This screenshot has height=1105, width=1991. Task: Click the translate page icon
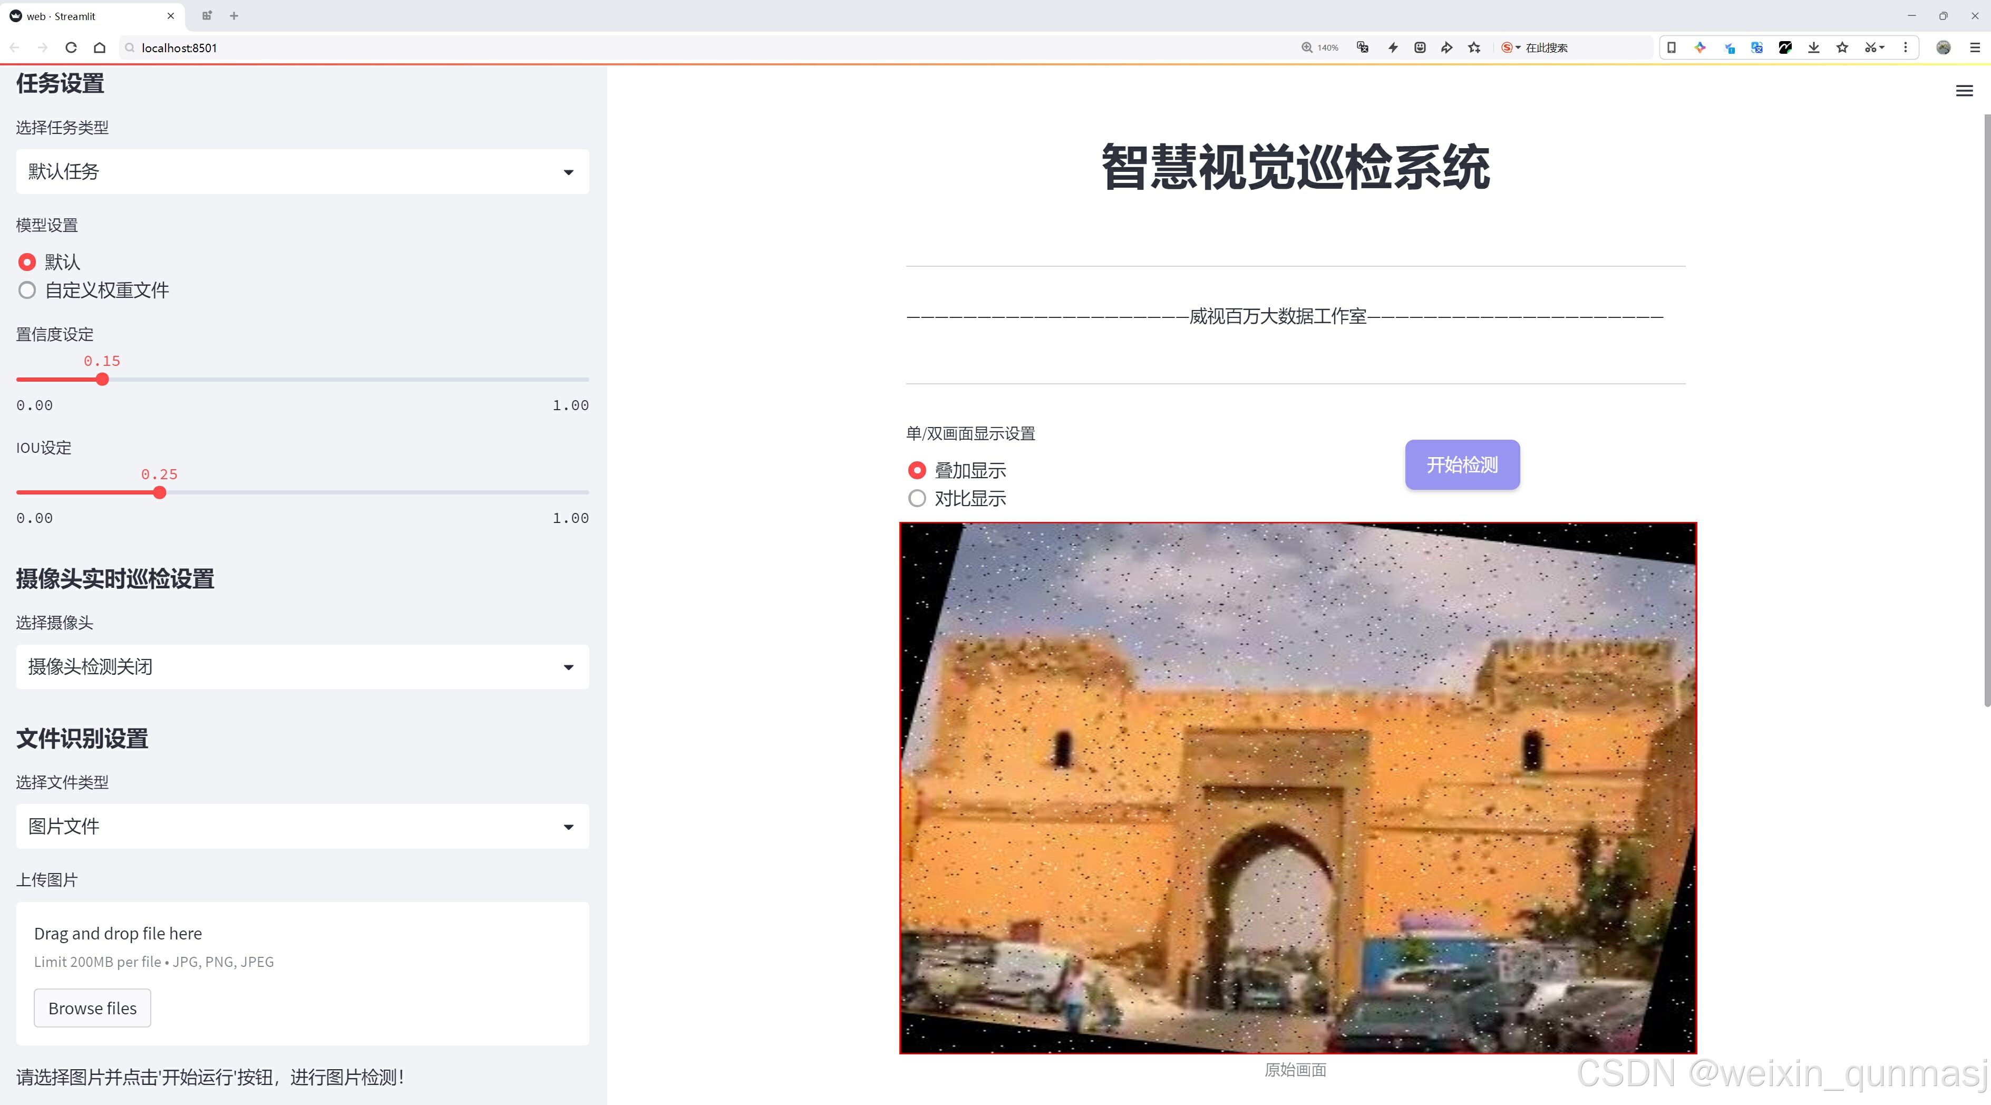1363,47
